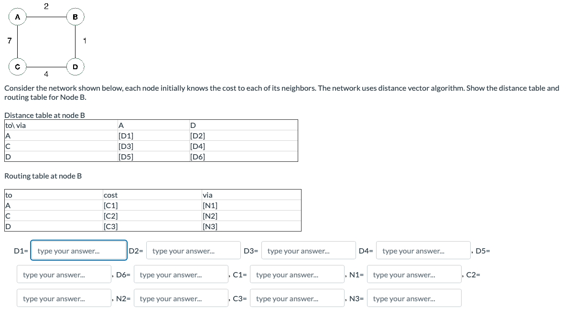Click the N3 answer input box
The height and width of the screenshot is (317, 572).
click(x=414, y=297)
